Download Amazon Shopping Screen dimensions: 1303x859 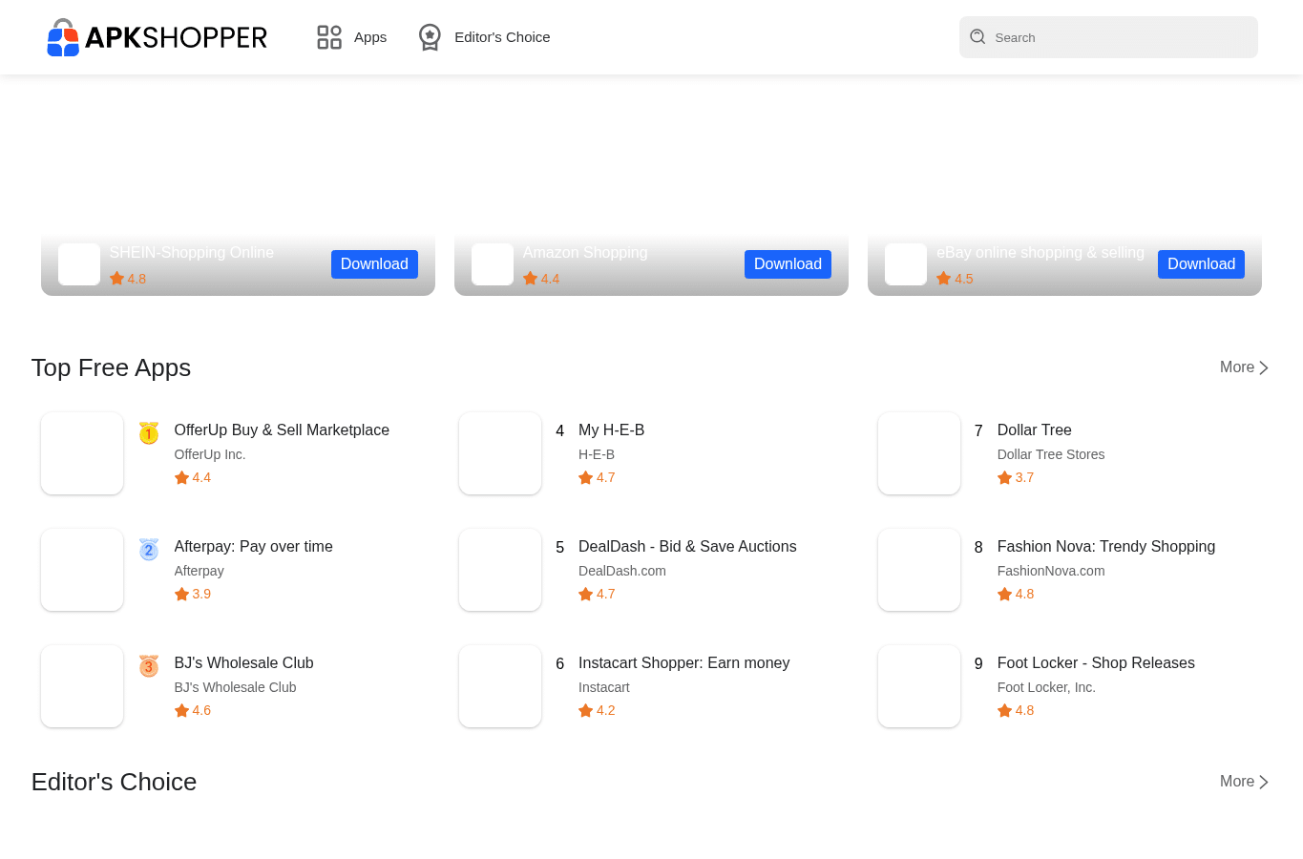coord(788,264)
